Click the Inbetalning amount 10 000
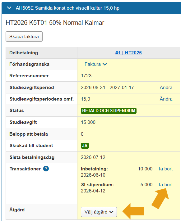Viewport: 181px width, 221px height. (145, 169)
